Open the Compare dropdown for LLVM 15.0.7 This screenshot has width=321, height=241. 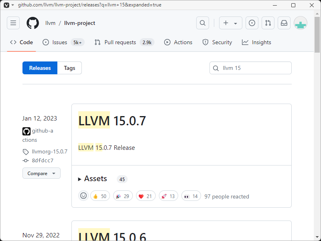point(41,174)
